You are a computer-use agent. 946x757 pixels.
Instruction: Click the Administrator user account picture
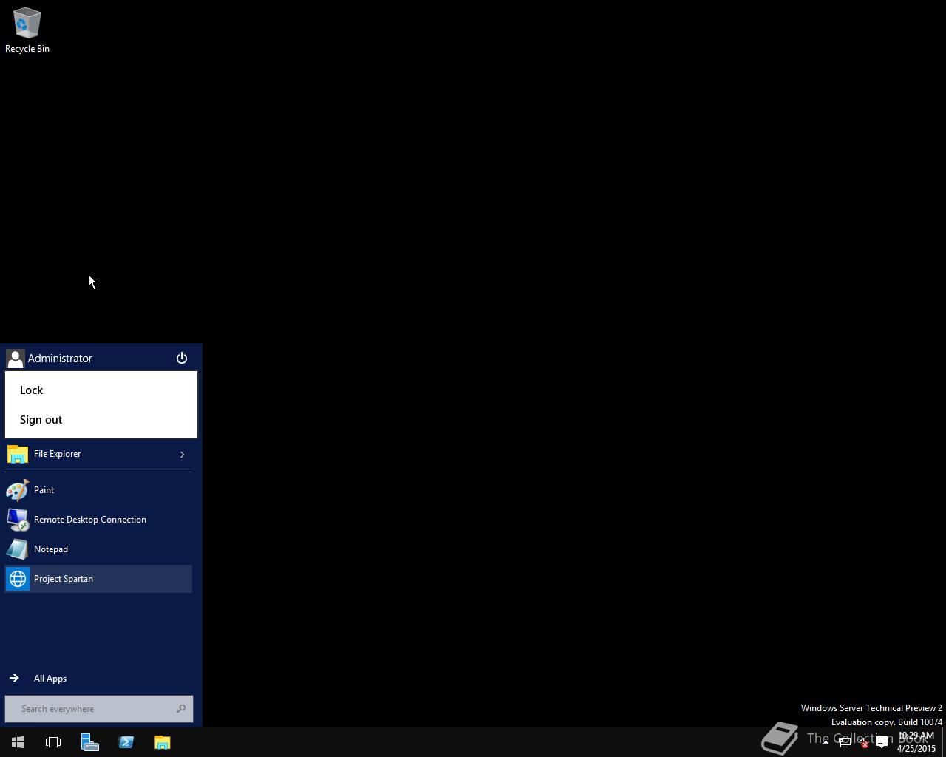tap(15, 359)
